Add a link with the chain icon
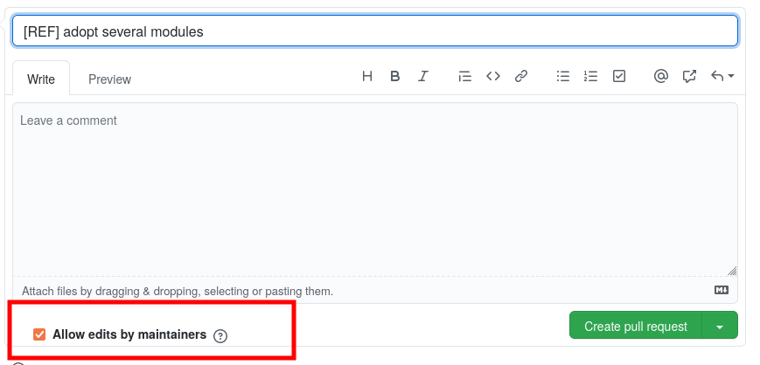The image size is (760, 365). (x=521, y=76)
